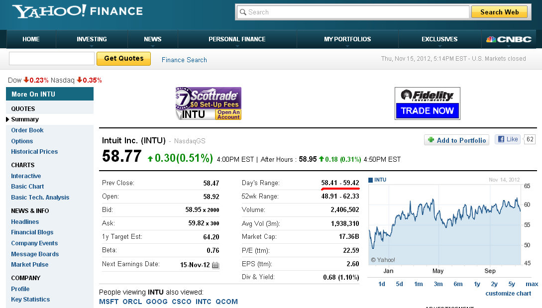
Task: Open the Options link
Action: pos(22,141)
